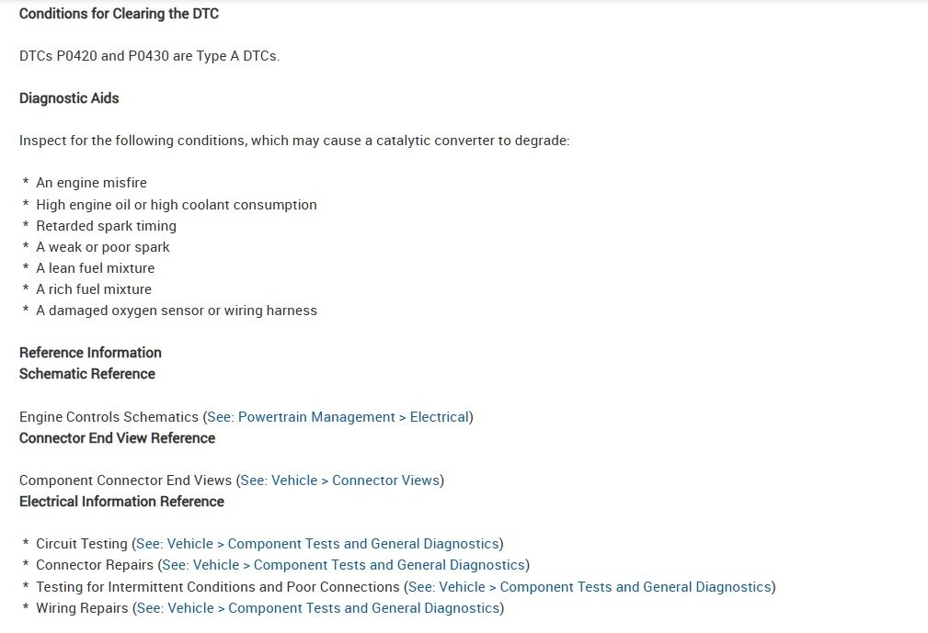Image resolution: width=928 pixels, height=633 pixels.
Task: Click the 'Retarded spark timing' bullet
Action: click(x=106, y=226)
